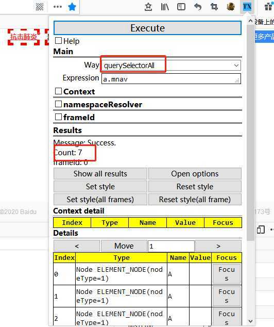Click Focus button for index 0 row

(x=227, y=274)
